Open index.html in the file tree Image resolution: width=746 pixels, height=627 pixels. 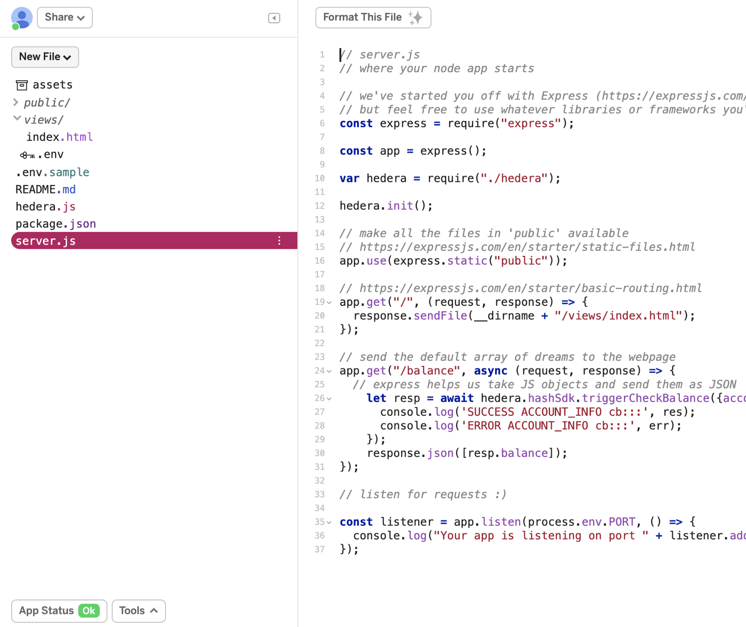(x=60, y=137)
